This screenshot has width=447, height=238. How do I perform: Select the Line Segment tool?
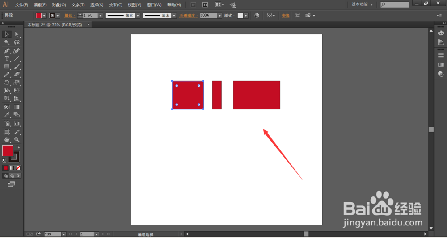click(17, 58)
